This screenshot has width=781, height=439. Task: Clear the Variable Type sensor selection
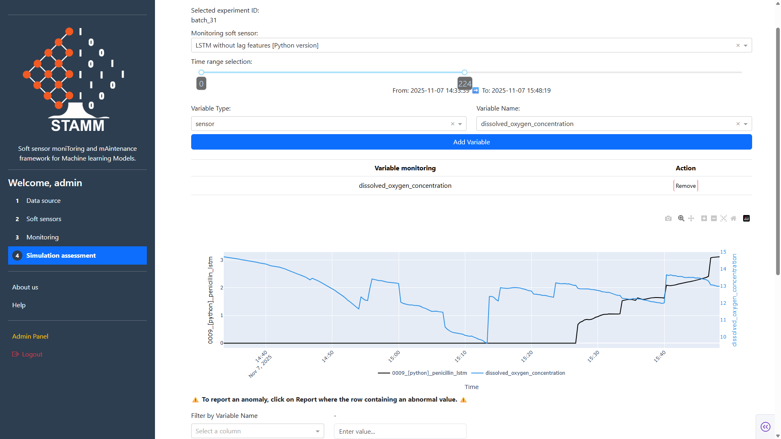tap(453, 124)
